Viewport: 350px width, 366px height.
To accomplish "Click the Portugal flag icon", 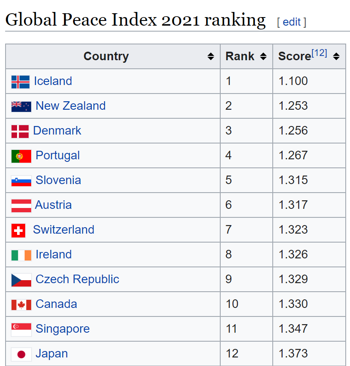I will 21,156.
